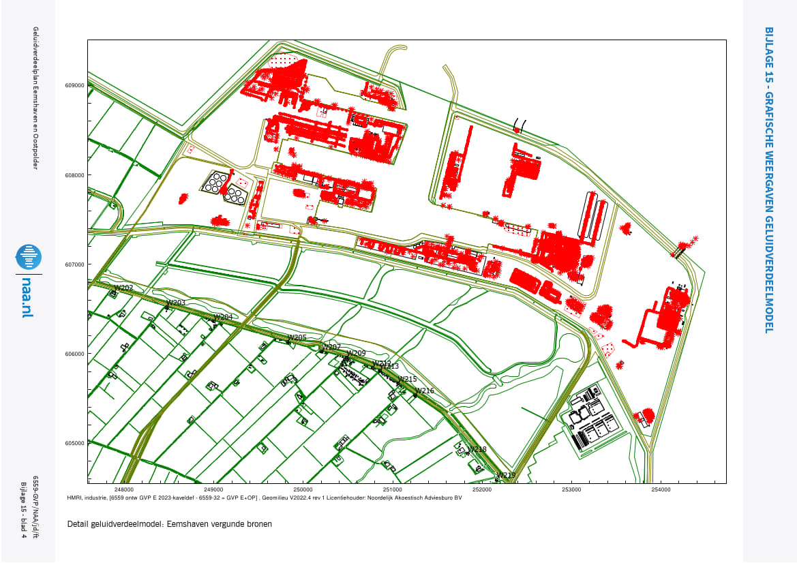The image size is (797, 563).
Task: Select the 254000 x-axis tick label
Action: click(661, 489)
